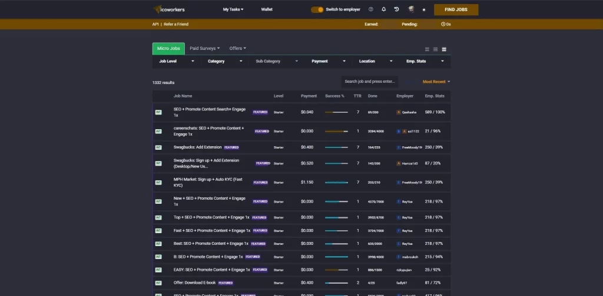Click employer badge icon beside mabroukch
The image size is (603, 296).
point(399,257)
